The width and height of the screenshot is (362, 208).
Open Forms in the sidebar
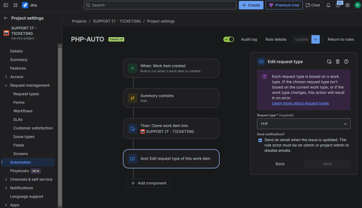(x=19, y=103)
